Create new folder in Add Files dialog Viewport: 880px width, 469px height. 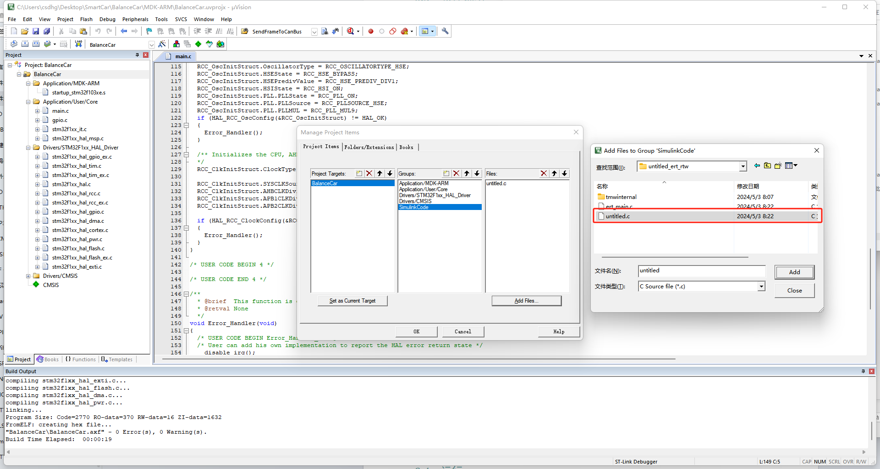pyautogui.click(x=778, y=166)
